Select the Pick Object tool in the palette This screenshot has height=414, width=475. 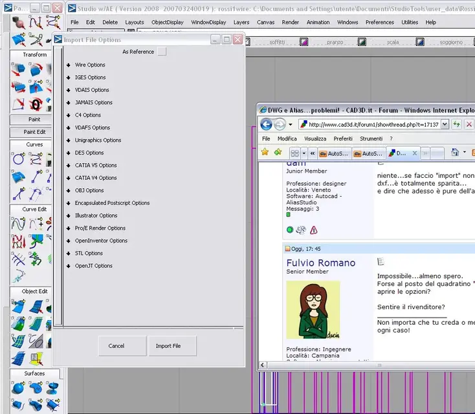tap(19, 23)
